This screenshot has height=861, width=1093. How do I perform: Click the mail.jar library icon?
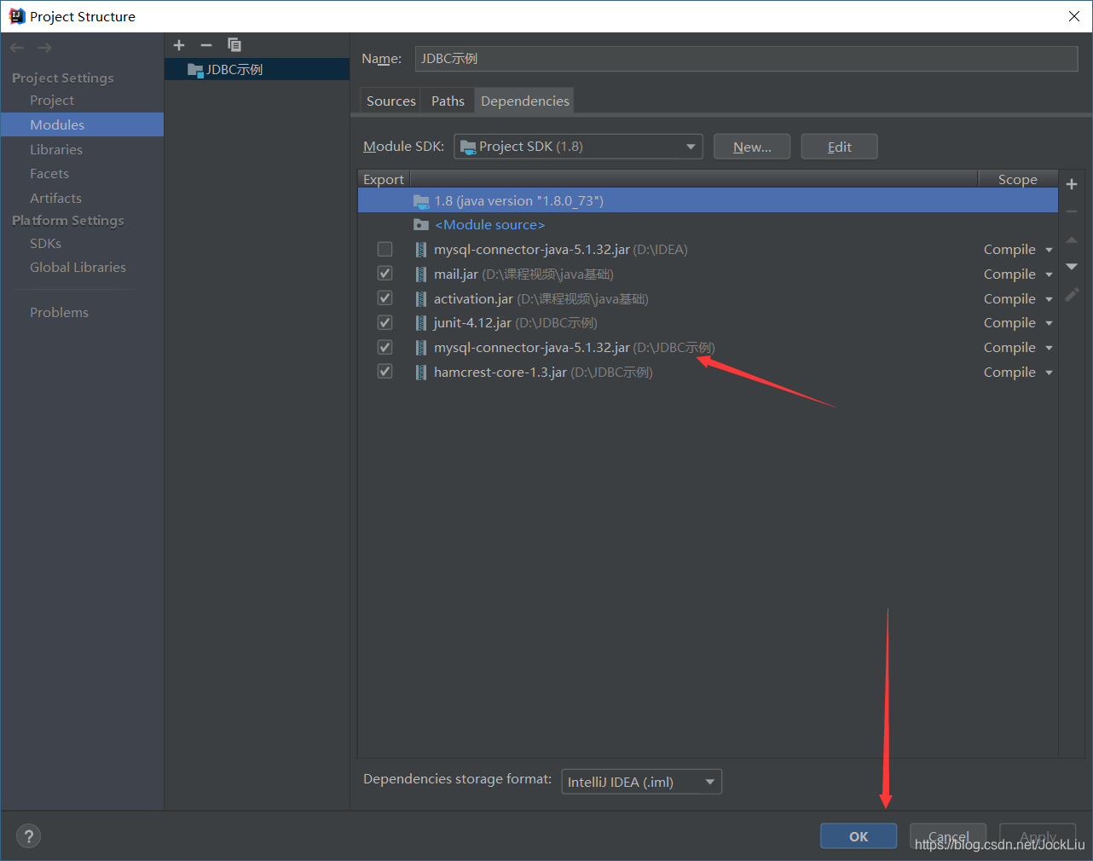(420, 274)
